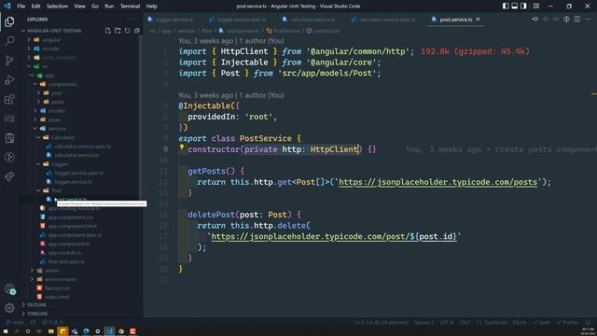Expand the OUTLINE section

click(36, 305)
